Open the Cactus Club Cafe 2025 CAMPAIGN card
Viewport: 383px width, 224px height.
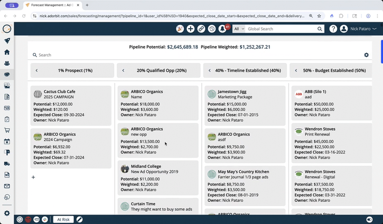71,105
